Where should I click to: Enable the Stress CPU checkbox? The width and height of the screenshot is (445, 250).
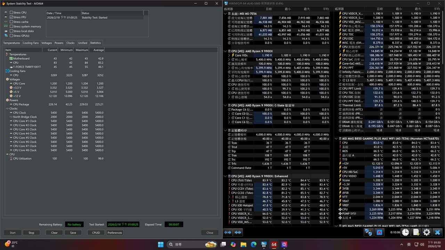click(x=11, y=12)
